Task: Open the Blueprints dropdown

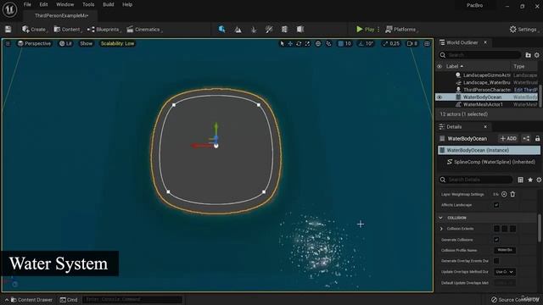Action: coord(104,30)
